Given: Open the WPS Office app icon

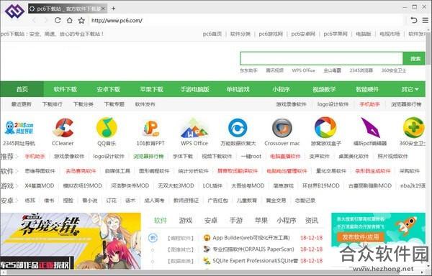Looking at the screenshot, I should point(194,128).
